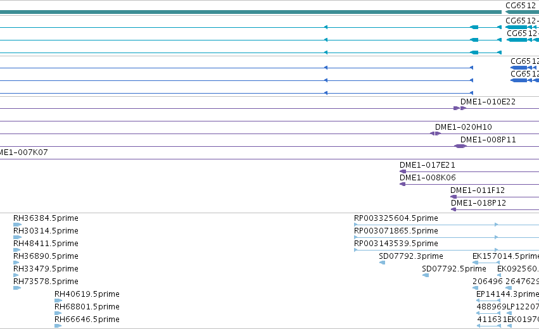Select the RP003143539.5prime label
The width and height of the screenshot is (539, 329).
pyautogui.click(x=396, y=244)
